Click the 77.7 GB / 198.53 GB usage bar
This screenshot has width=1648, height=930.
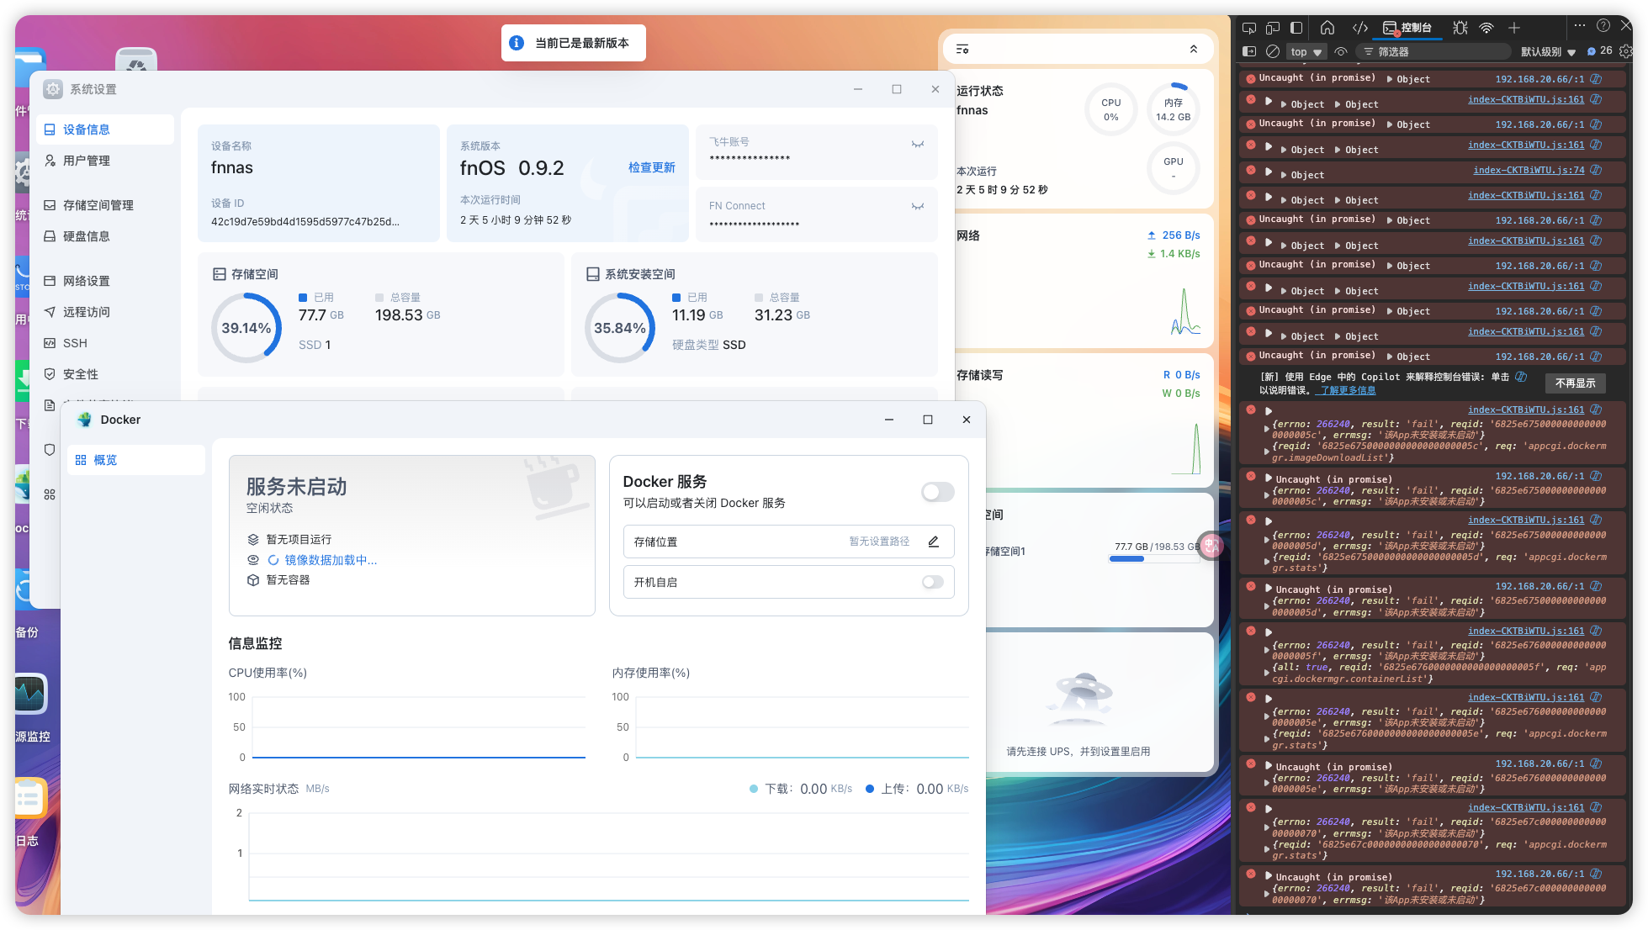(x=1155, y=559)
